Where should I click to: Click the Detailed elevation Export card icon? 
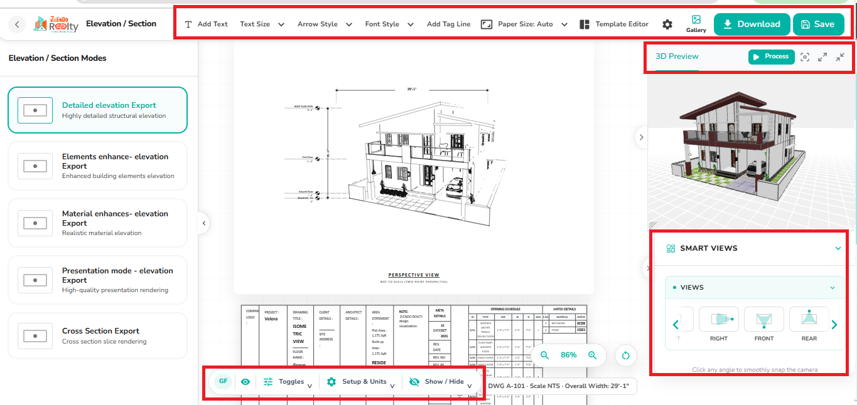[x=35, y=110]
